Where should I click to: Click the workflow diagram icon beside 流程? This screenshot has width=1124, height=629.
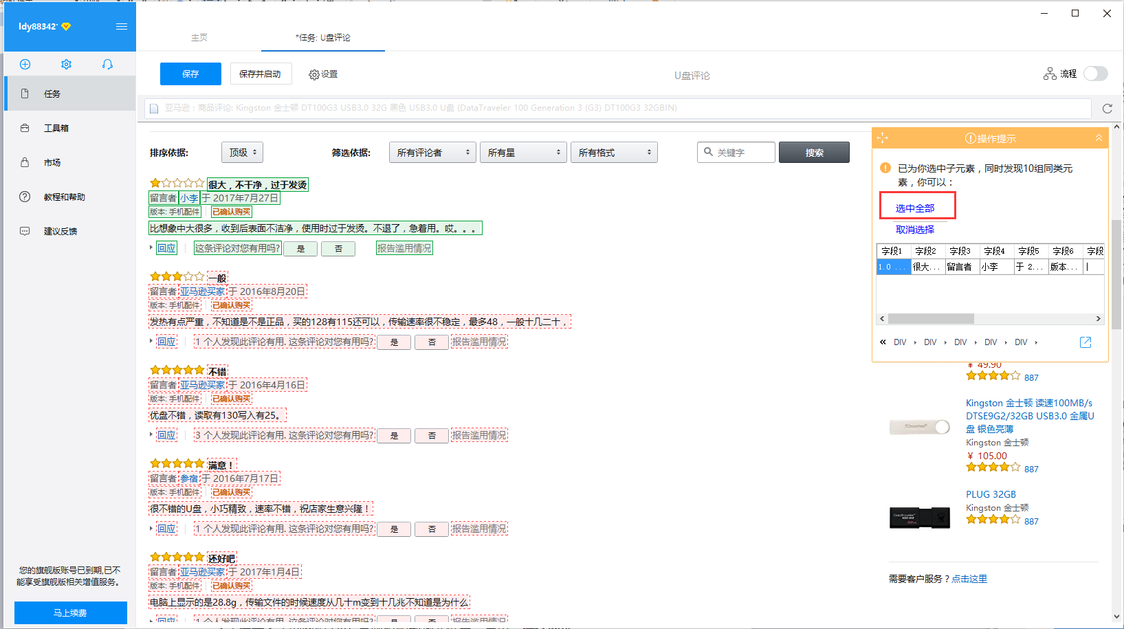tap(1050, 74)
